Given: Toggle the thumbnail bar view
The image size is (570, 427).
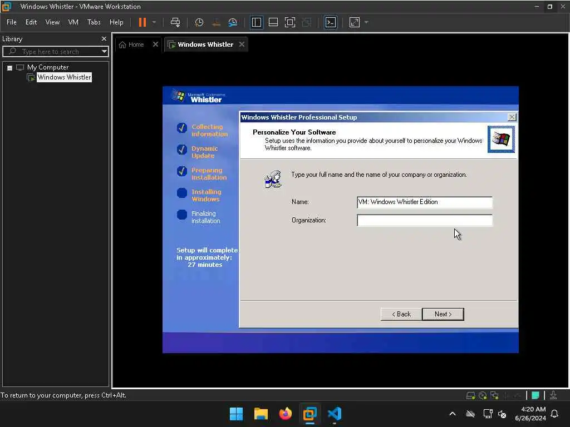Looking at the screenshot, I should [273, 22].
